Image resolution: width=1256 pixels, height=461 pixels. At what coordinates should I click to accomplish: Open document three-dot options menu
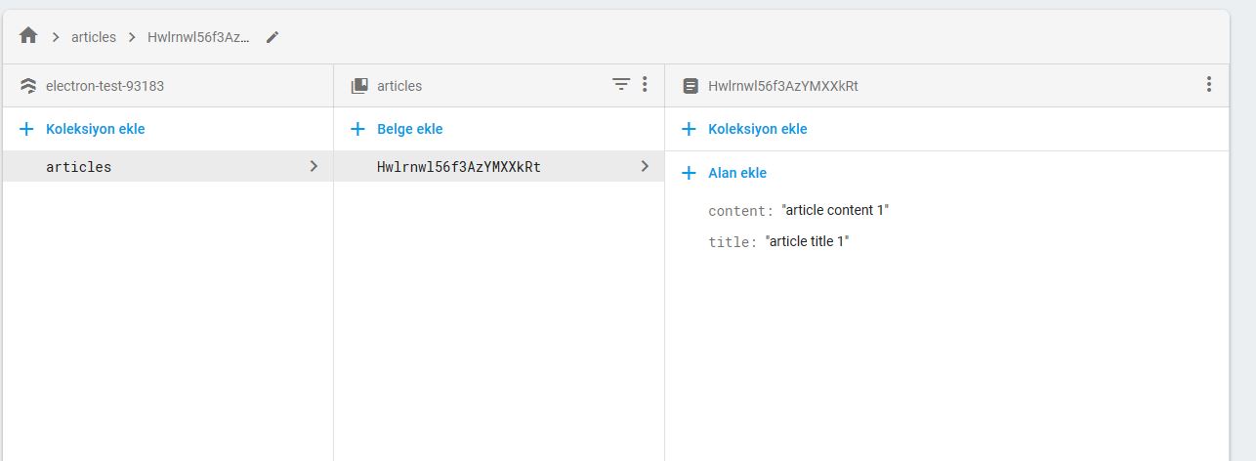1209,85
